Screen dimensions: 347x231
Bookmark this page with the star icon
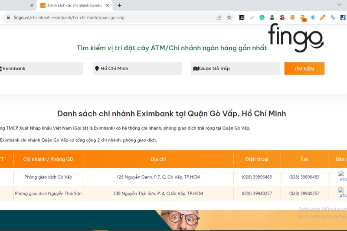[229, 17]
